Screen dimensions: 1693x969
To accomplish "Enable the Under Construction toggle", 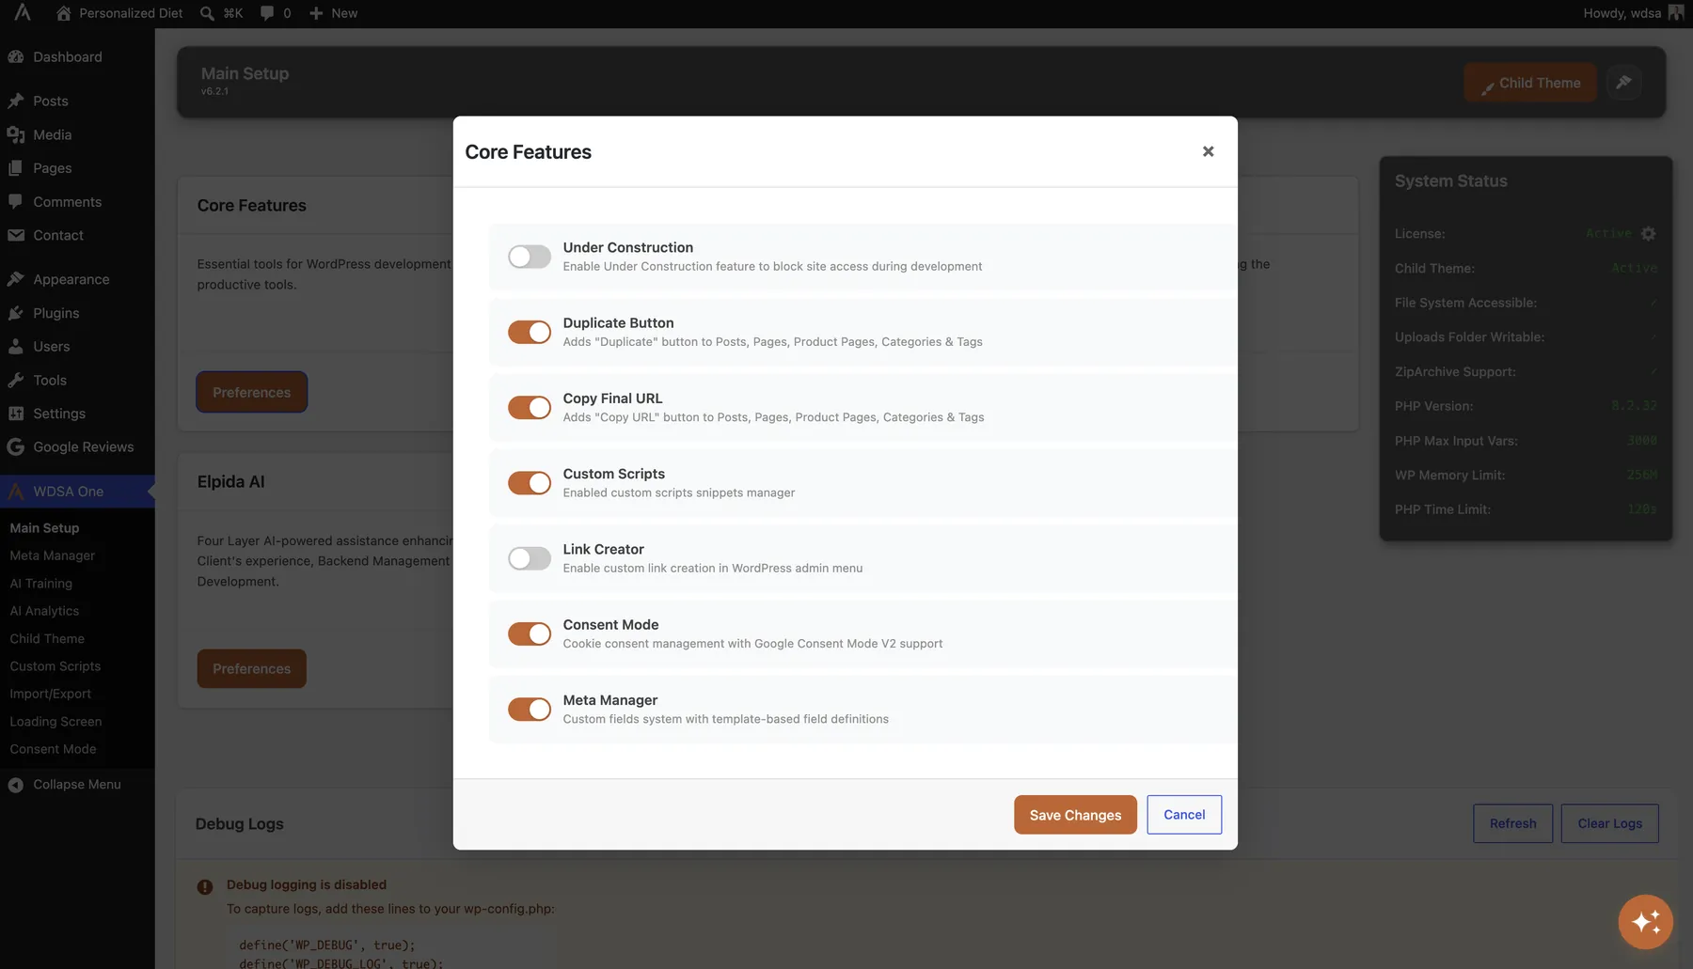I will 530,257.
